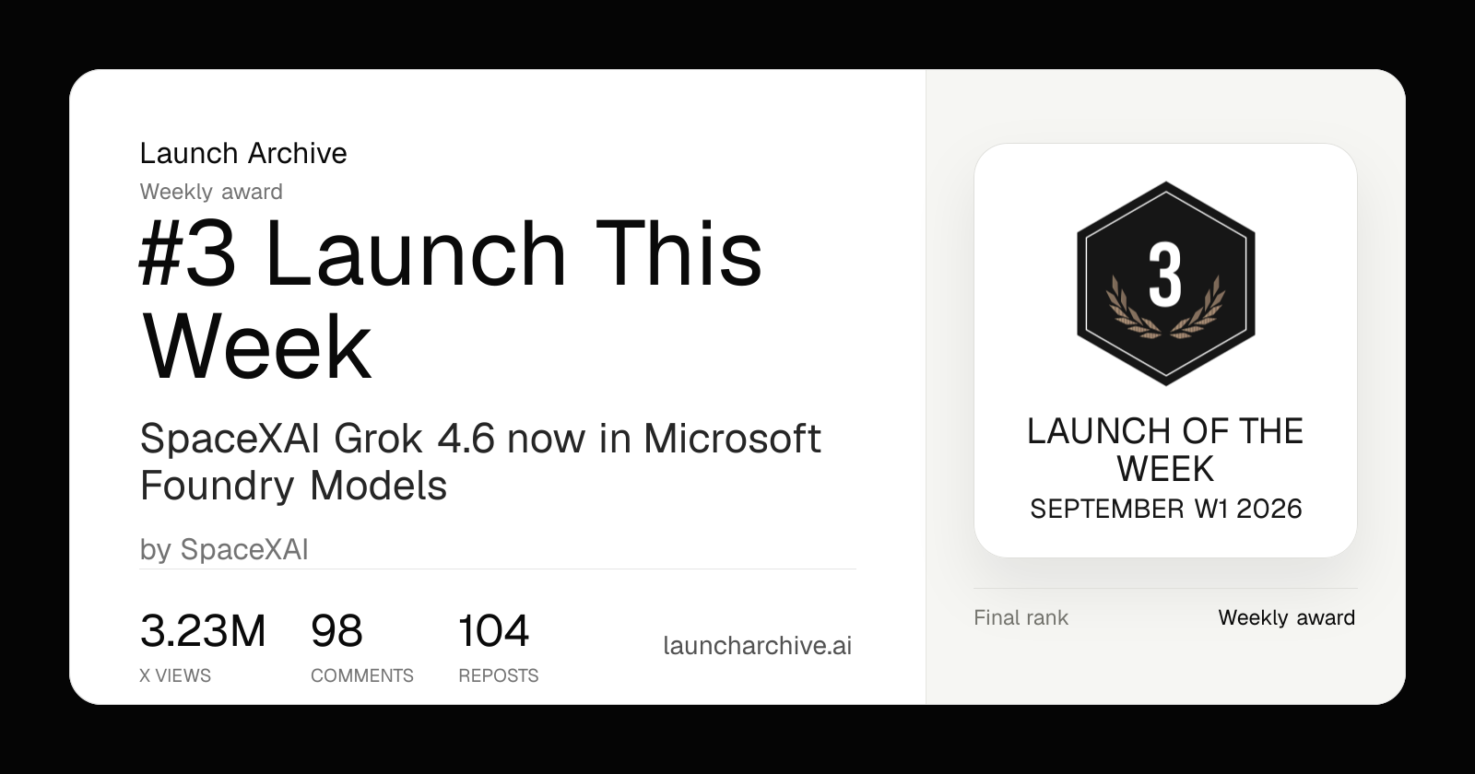Click the 'by SpaceXAI' author line
1475x774 pixels.
pos(224,549)
